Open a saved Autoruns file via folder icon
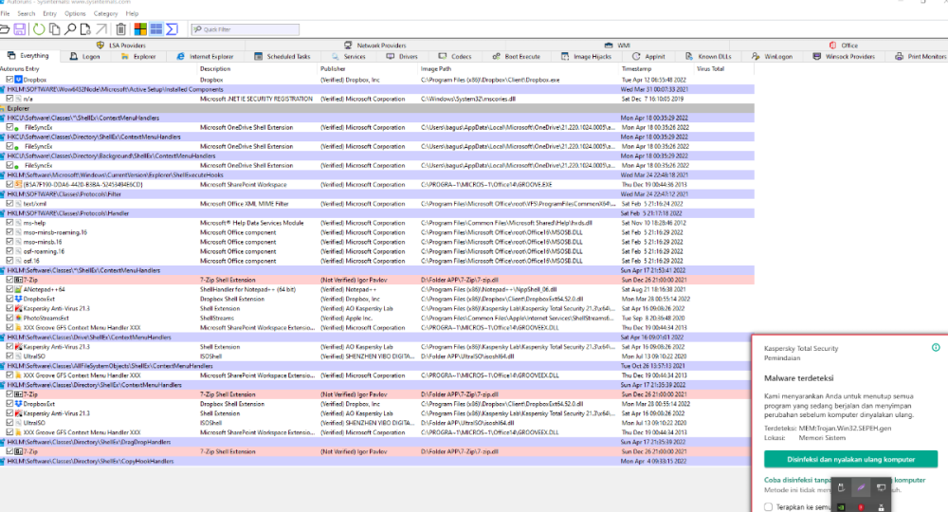This screenshot has height=512, width=948. pyautogui.click(x=4, y=29)
